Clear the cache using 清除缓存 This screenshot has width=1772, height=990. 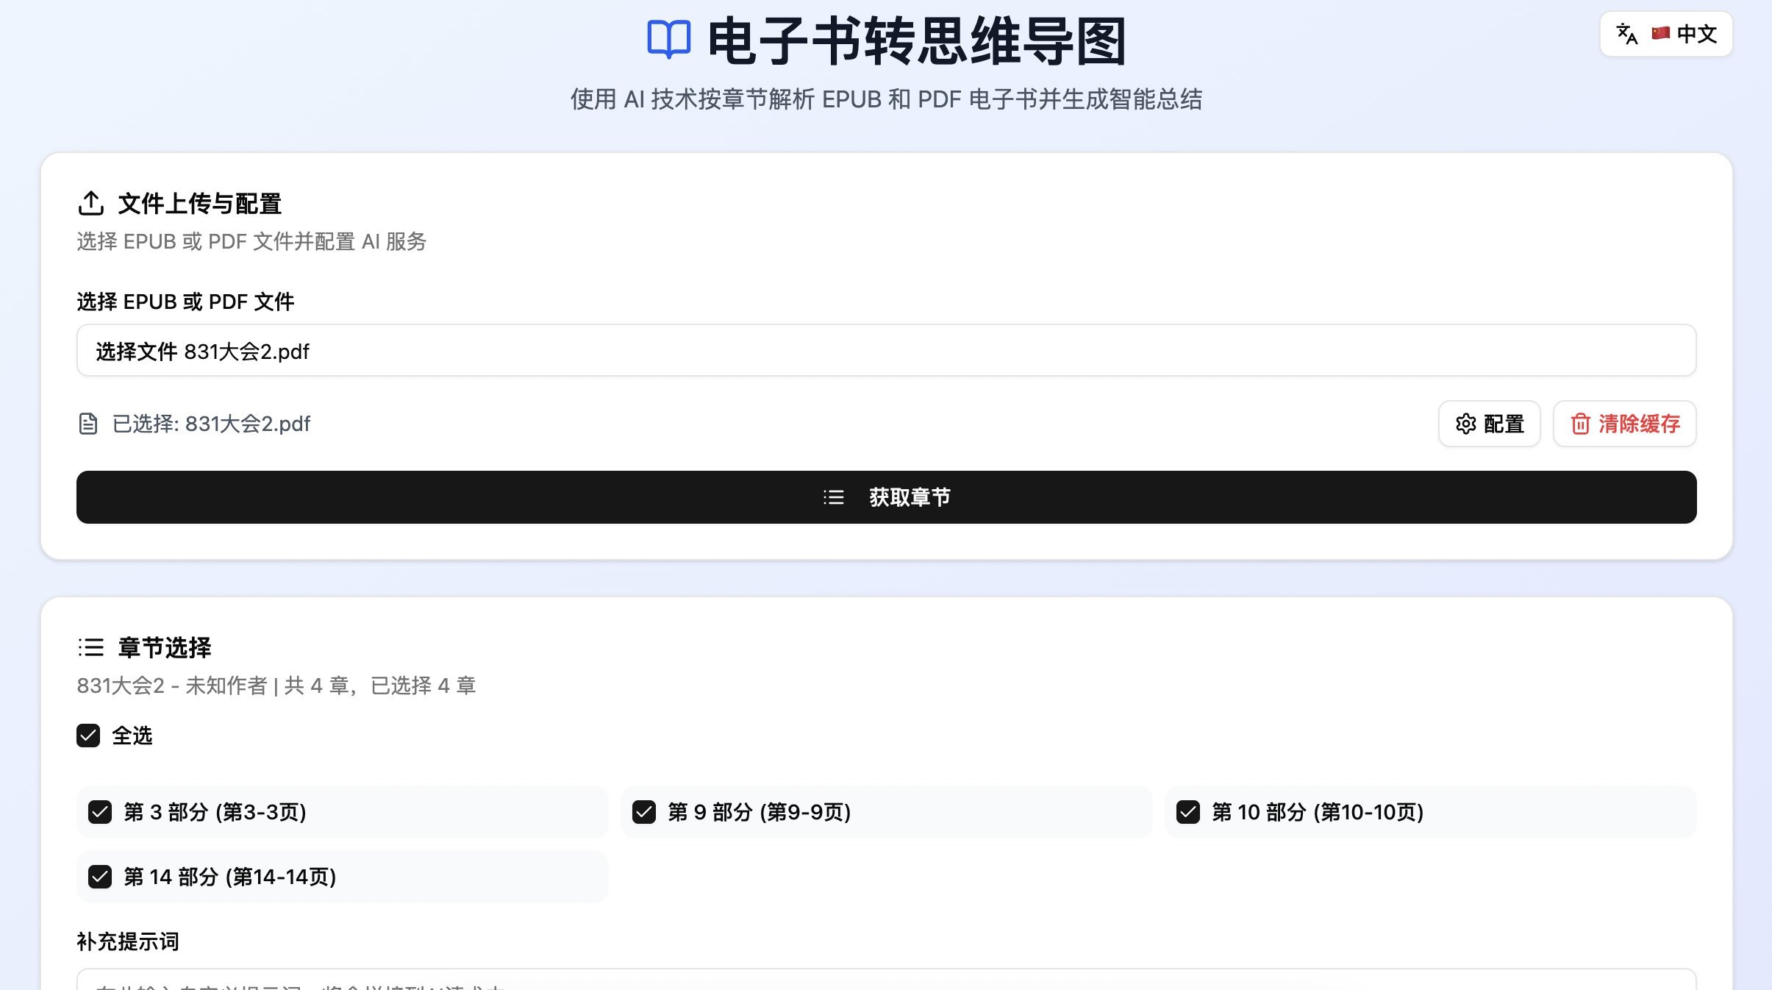[1623, 424]
